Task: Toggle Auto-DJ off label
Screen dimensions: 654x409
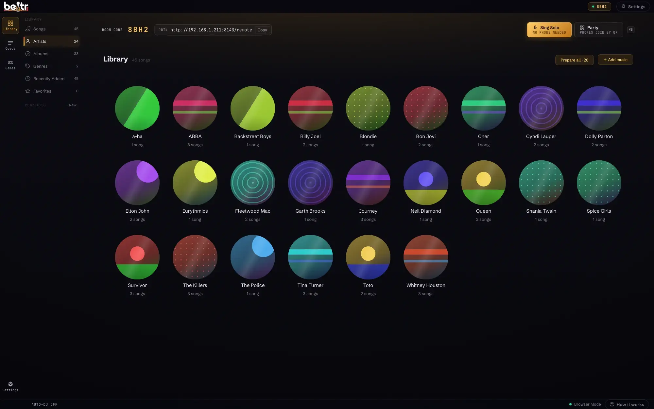Action: pos(44,404)
